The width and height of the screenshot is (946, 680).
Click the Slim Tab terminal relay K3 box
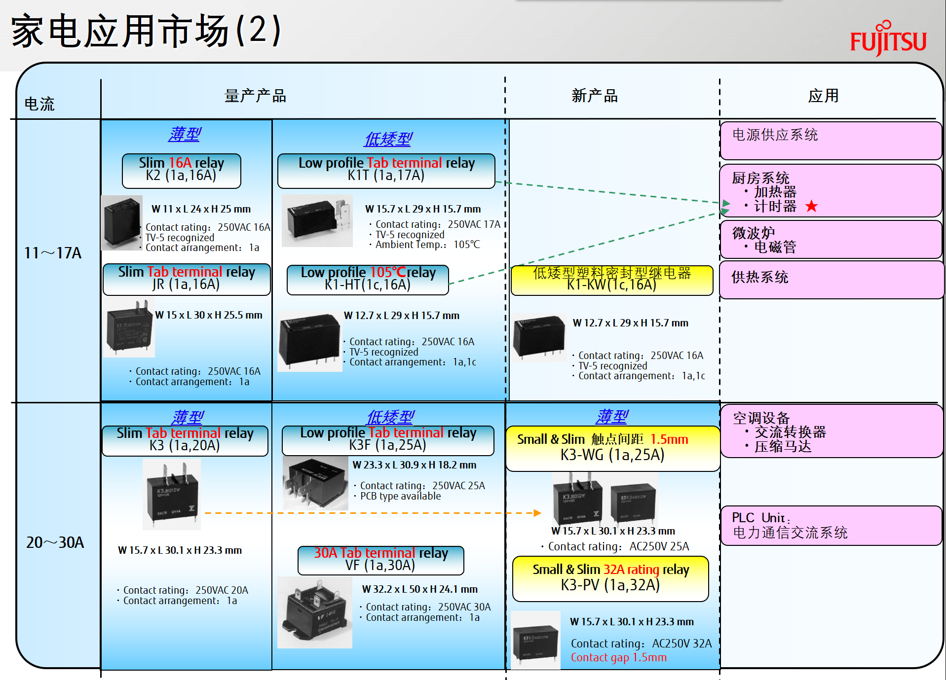tap(185, 440)
